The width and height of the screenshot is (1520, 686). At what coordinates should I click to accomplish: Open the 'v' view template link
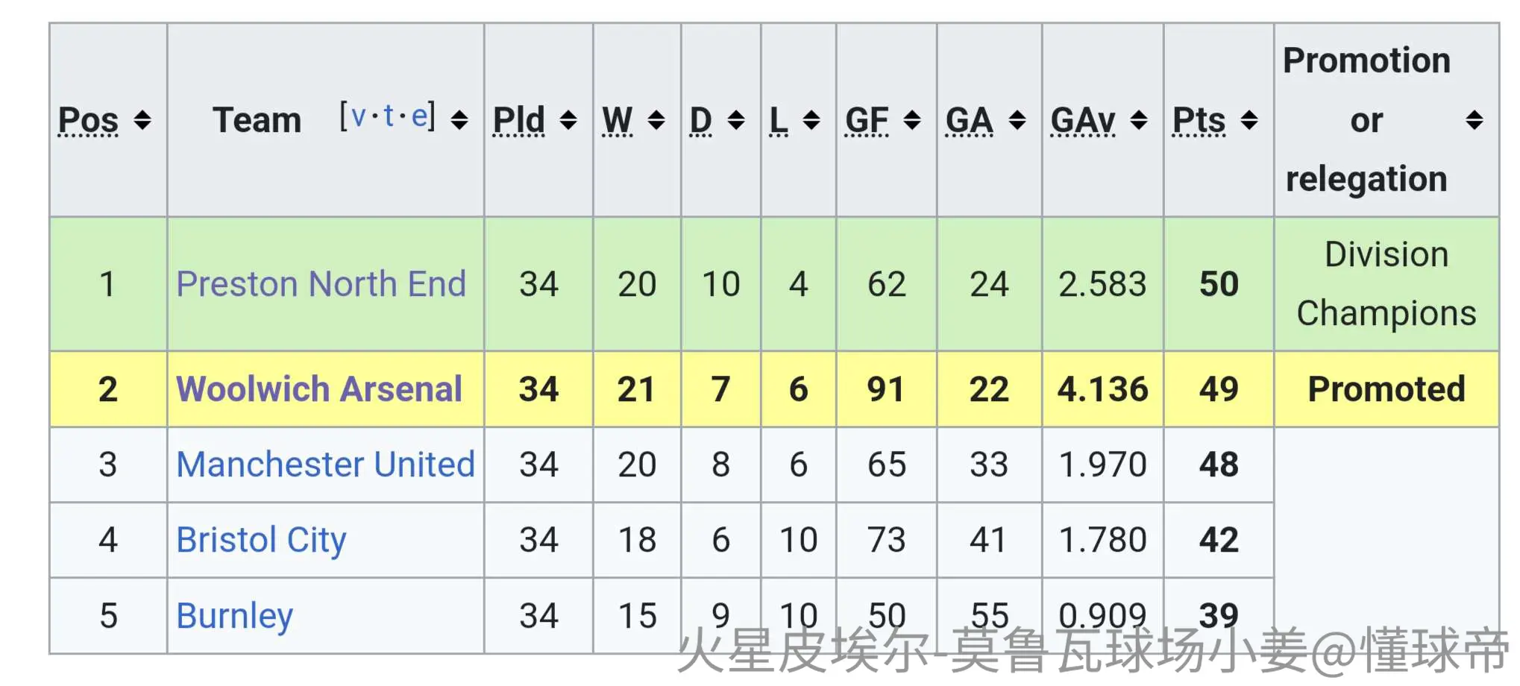tap(359, 117)
